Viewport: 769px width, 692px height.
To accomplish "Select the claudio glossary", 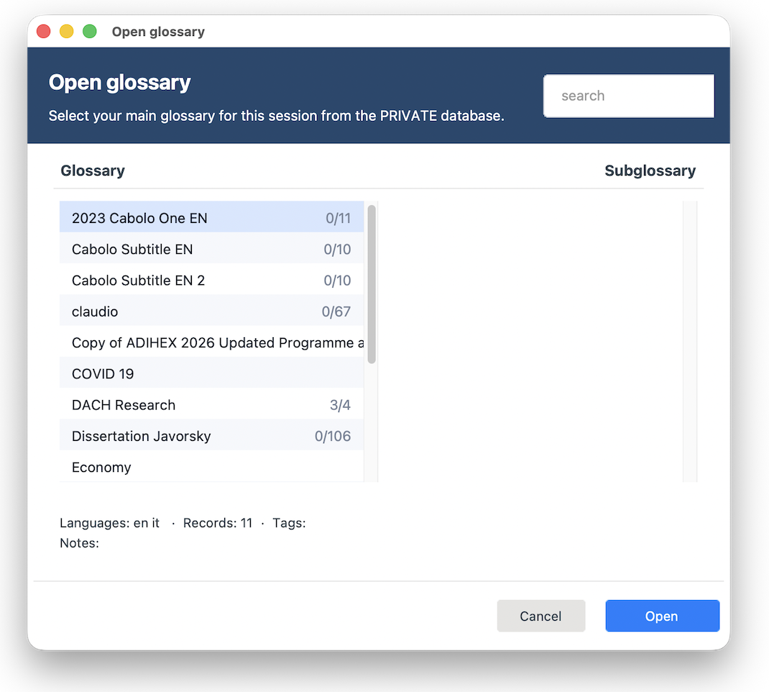I will (211, 311).
